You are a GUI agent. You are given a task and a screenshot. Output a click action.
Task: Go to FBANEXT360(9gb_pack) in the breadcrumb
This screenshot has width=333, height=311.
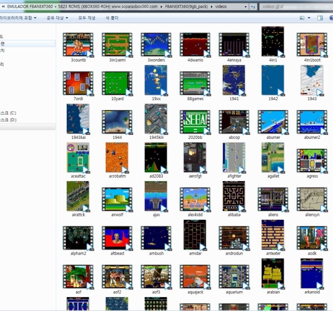[x=186, y=7]
